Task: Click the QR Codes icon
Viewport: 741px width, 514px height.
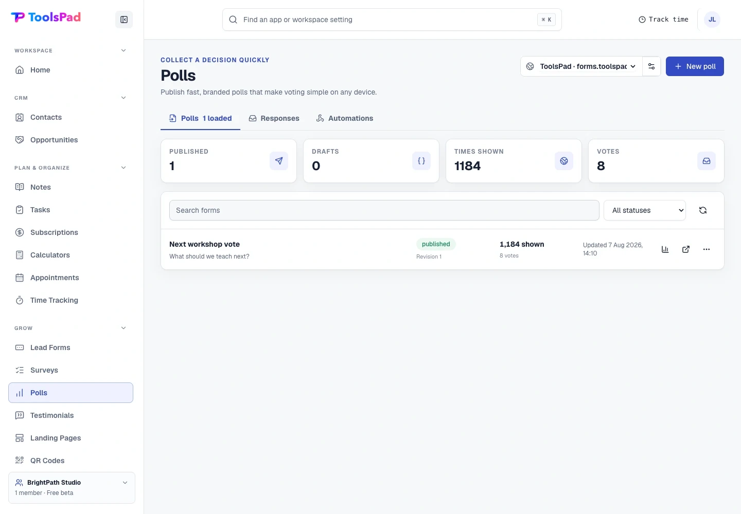Action: 20,461
